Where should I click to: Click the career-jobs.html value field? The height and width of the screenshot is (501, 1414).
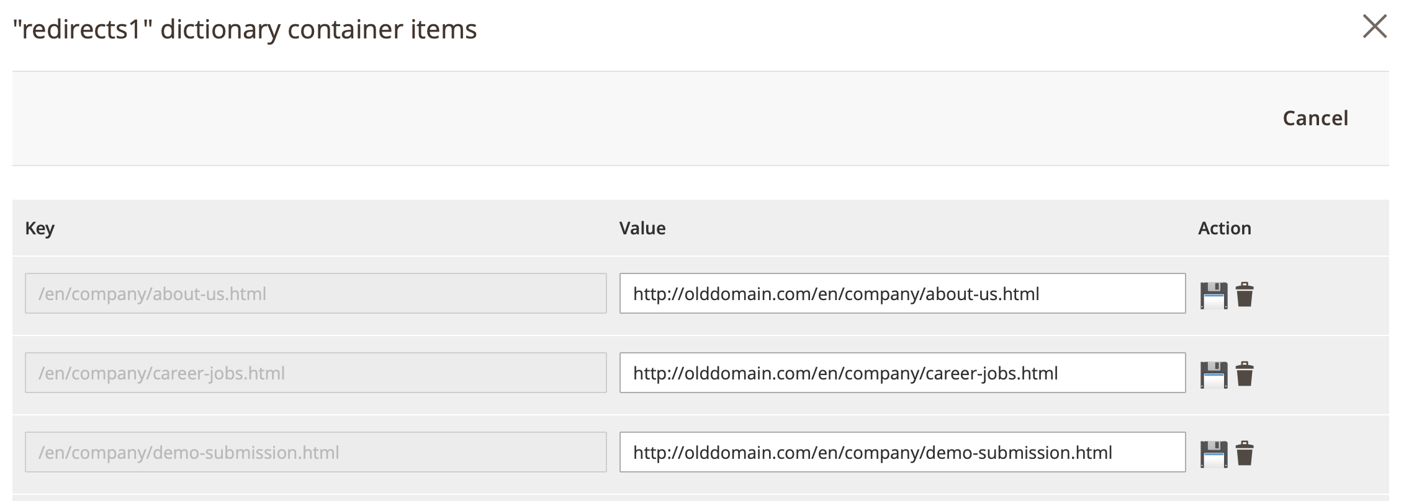(x=903, y=373)
